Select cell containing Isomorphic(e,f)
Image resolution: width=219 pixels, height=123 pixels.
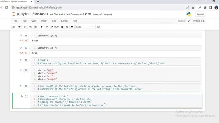(x=116, y=48)
